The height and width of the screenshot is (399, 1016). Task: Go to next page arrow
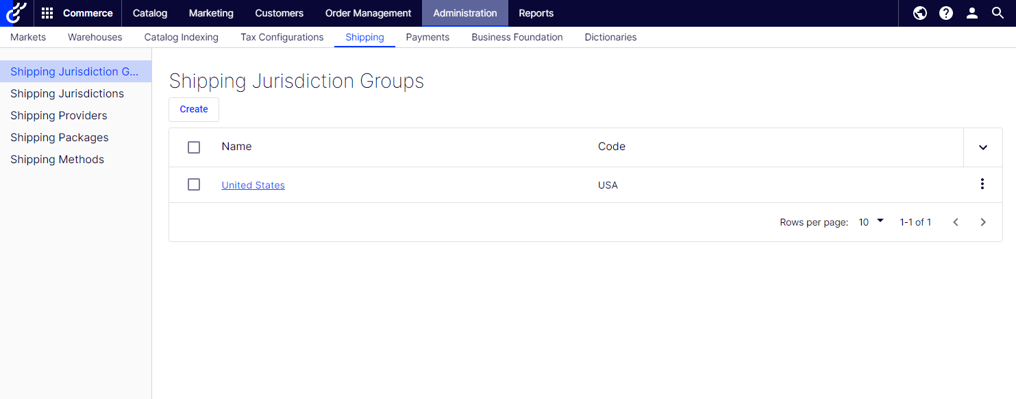pos(983,222)
